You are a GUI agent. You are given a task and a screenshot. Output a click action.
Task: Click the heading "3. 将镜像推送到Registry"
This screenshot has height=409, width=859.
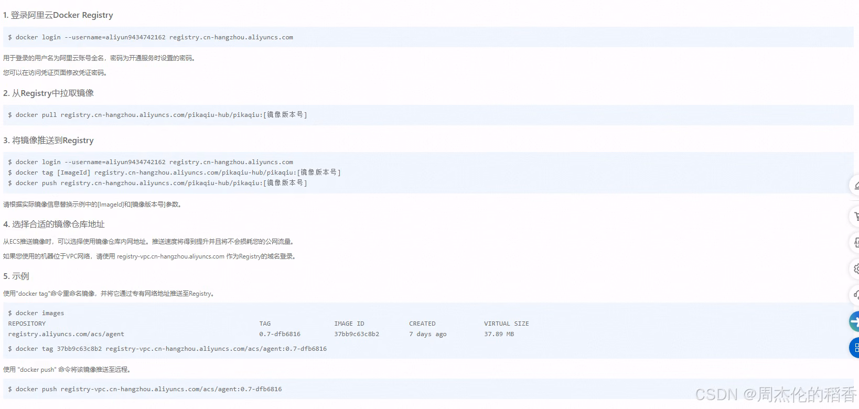pyautogui.click(x=48, y=141)
